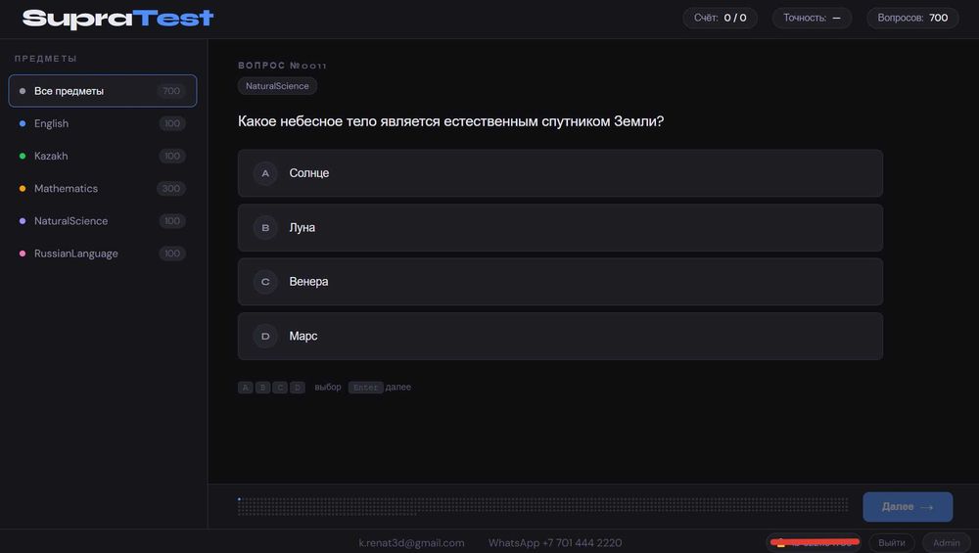Click the A key hint under answers
979x553 pixels.
pyautogui.click(x=246, y=388)
